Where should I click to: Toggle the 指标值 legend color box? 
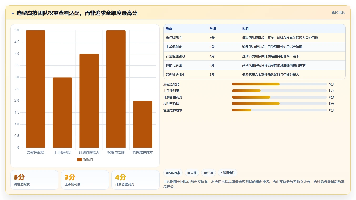point(79,160)
